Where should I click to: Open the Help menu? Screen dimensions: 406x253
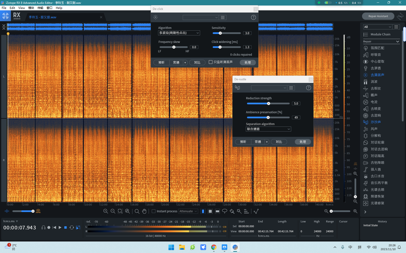click(x=59, y=8)
